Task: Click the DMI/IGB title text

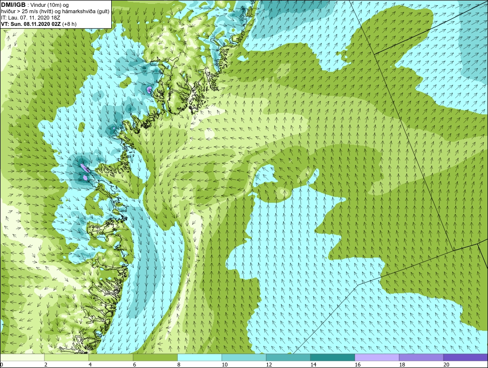Action: (x=14, y=5)
